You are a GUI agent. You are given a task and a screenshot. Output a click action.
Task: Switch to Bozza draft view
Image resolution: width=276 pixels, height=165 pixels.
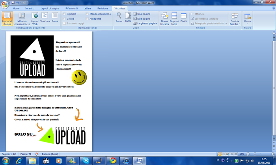55,18
